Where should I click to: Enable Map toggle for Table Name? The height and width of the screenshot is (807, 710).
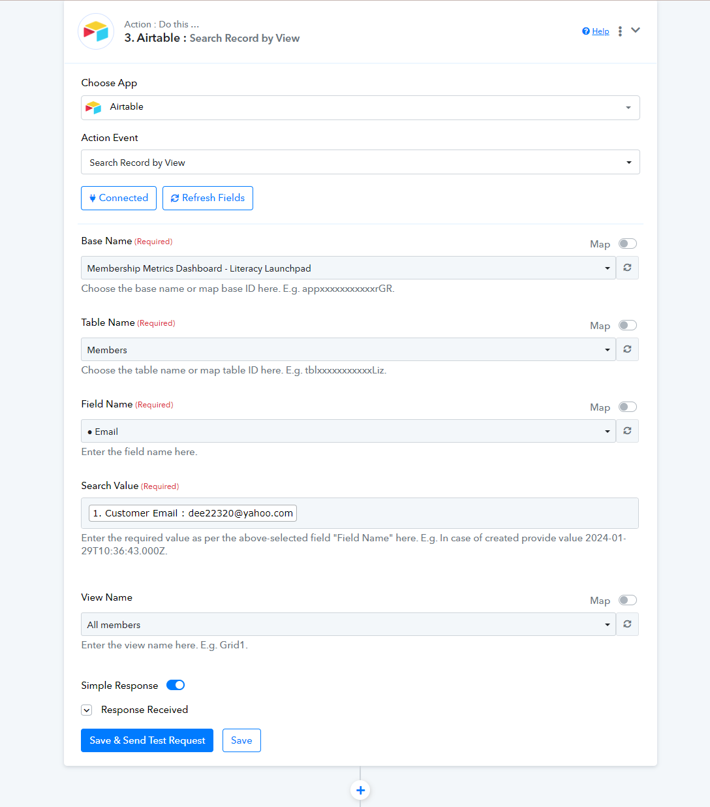tap(628, 325)
